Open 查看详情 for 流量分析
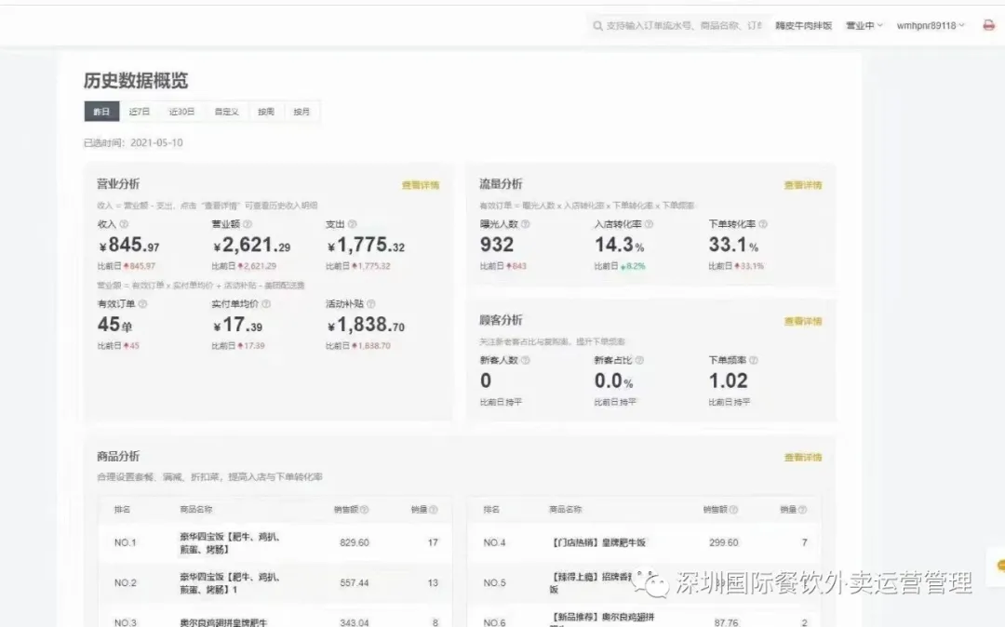 coord(803,185)
